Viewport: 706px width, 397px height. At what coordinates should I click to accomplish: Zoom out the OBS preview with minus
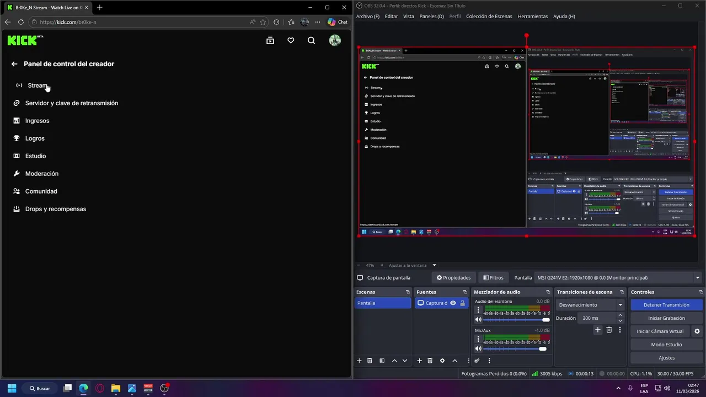(359, 265)
